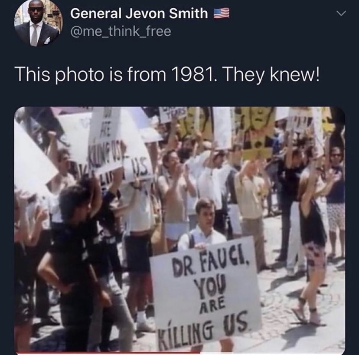The height and width of the screenshot is (355, 359).
Task: Click the red video progress bar
Action: click(107, 352)
